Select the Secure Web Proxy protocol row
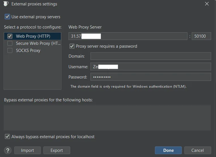The height and width of the screenshot is (157, 216). (x=33, y=43)
